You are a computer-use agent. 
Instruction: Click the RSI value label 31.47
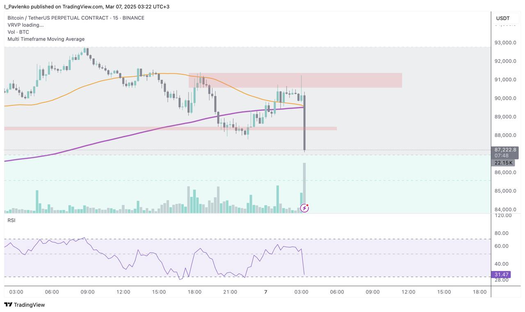tap(501, 275)
